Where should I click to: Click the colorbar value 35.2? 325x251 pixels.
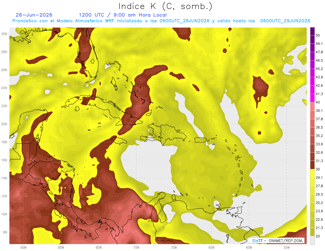pyautogui.click(x=319, y=136)
